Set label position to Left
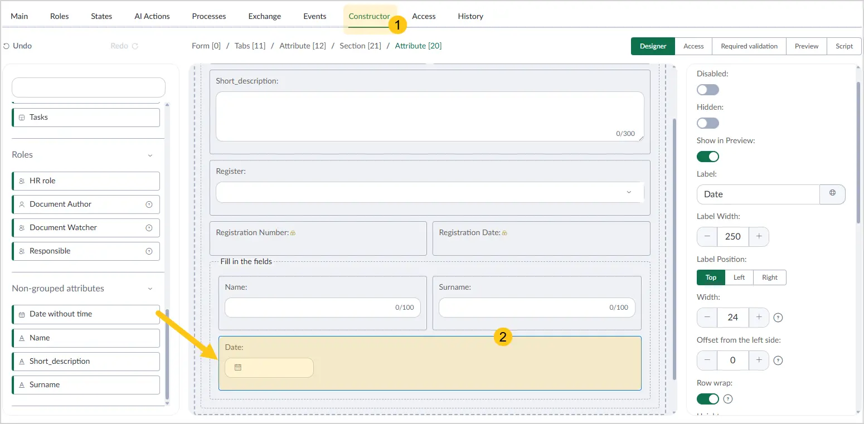 (x=739, y=277)
